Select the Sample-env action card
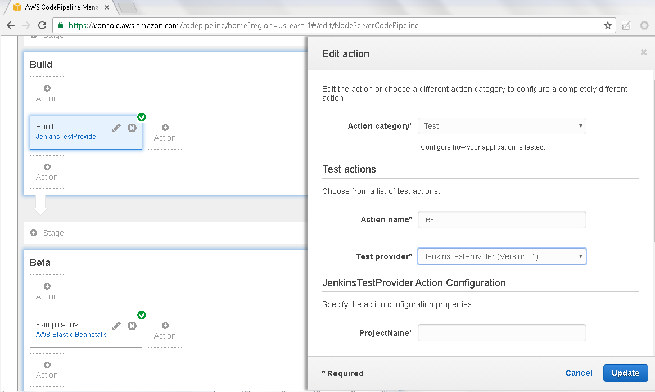The width and height of the screenshot is (655, 392). pos(86,331)
